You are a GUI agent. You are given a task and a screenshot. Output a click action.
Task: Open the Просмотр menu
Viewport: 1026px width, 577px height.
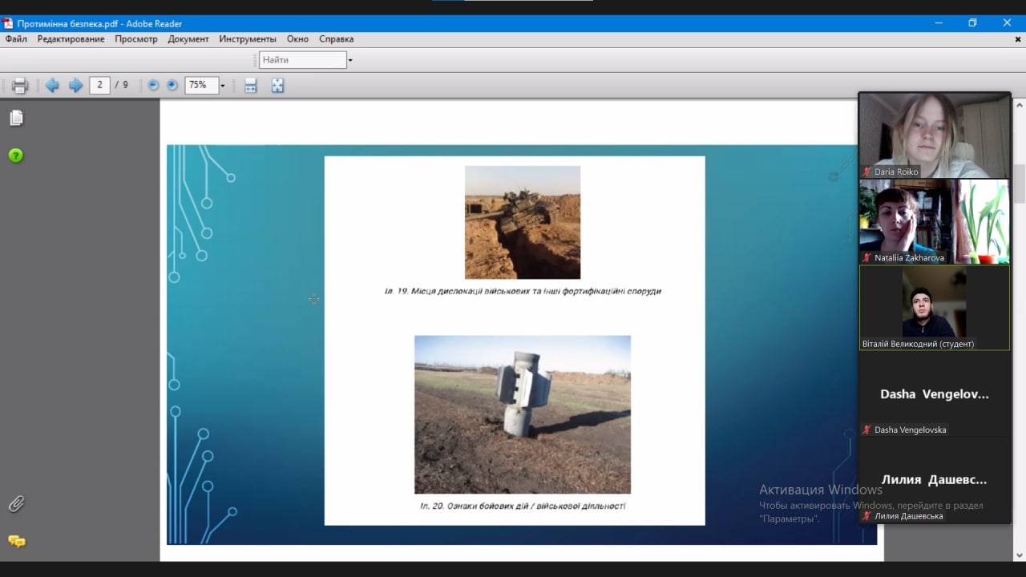click(x=136, y=39)
